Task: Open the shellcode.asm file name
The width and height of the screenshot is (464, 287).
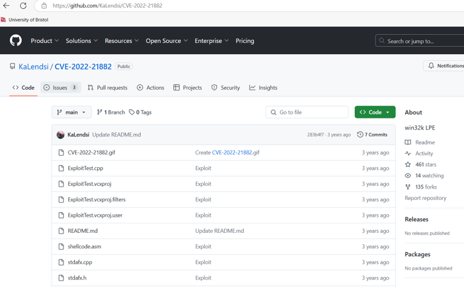Action: coord(84,246)
